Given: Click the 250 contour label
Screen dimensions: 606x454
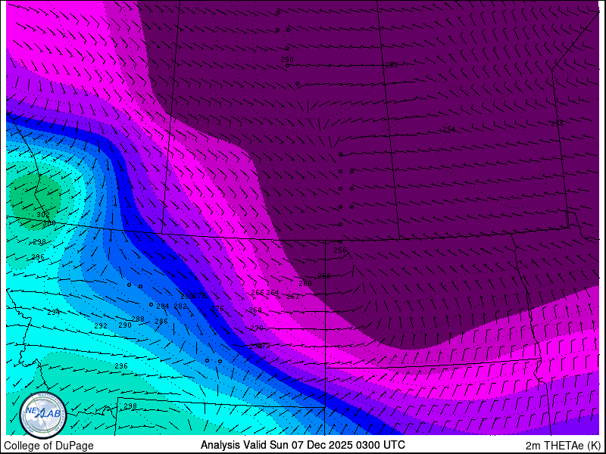Looking at the screenshot, I should coord(287,60).
